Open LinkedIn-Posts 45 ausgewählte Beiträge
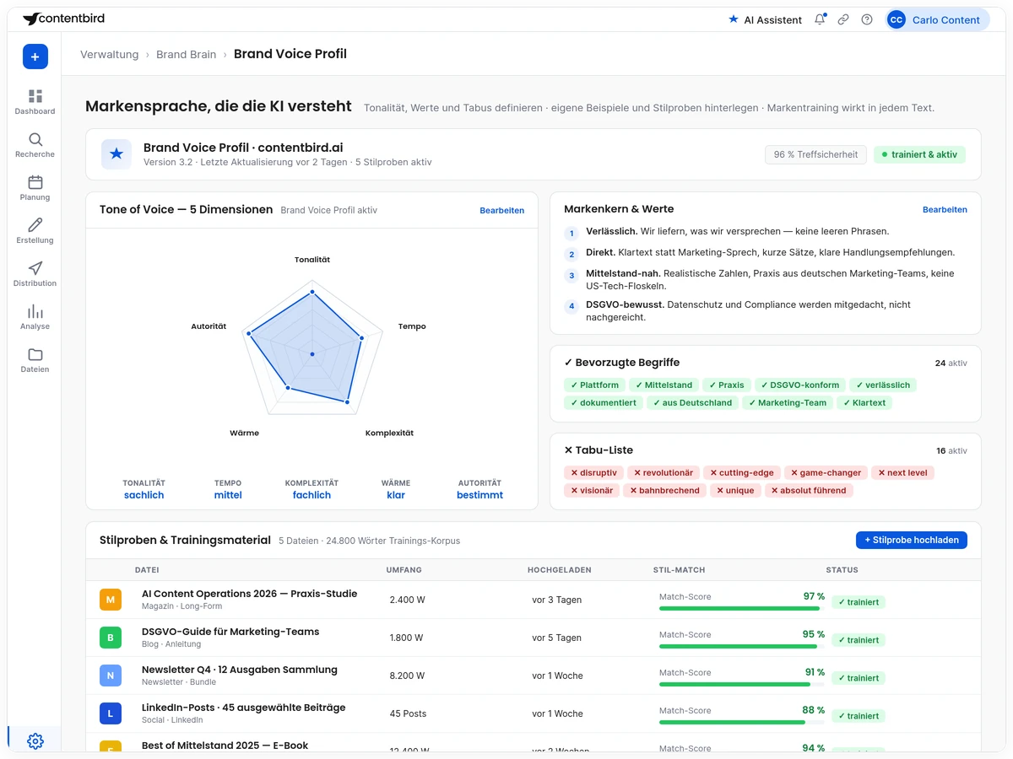 243,708
